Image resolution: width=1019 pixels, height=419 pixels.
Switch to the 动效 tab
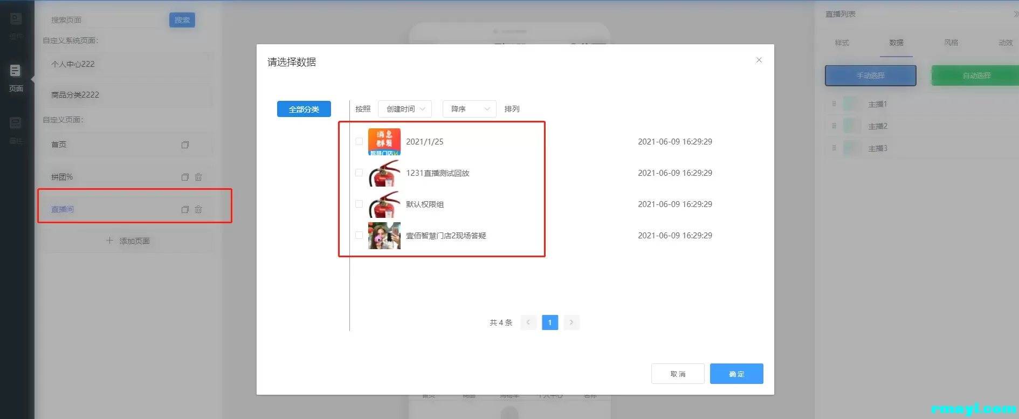pos(1006,43)
